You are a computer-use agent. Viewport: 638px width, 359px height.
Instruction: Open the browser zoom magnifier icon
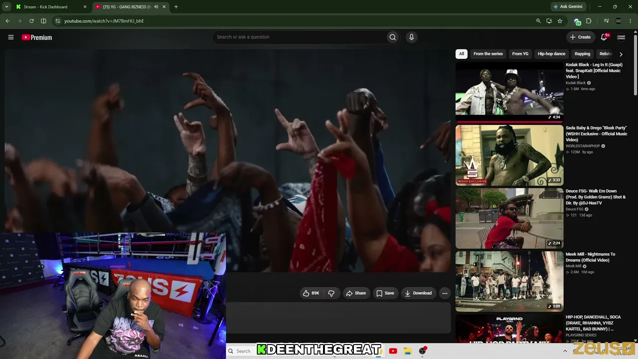(x=538, y=21)
